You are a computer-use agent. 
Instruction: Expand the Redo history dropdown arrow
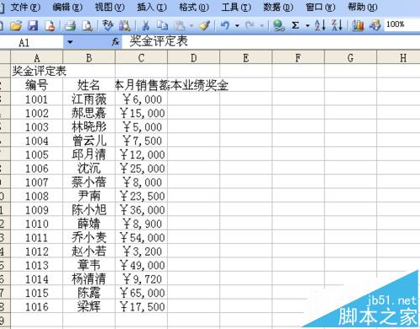tap(262, 26)
